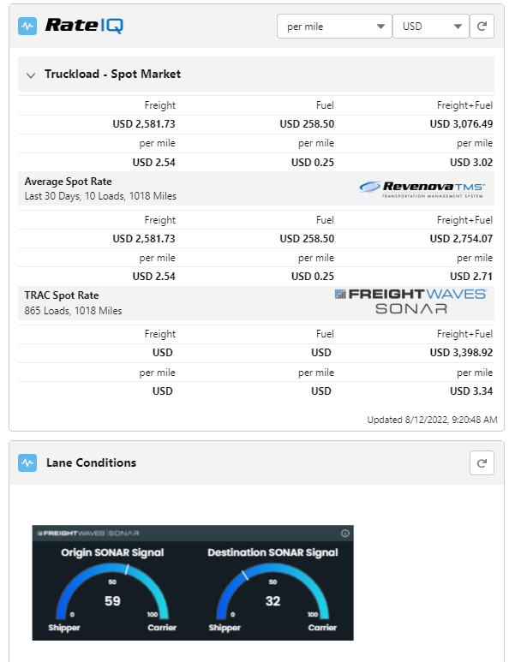The height and width of the screenshot is (662, 509).
Task: Click 'Last 30 Days, 10 Loads, 1018 Miles' text
Action: [100, 196]
